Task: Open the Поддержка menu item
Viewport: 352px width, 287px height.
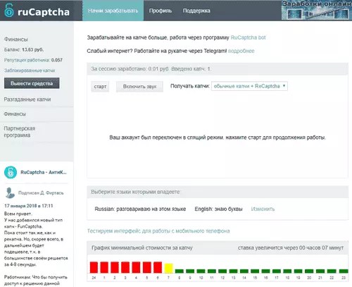Action: point(196,11)
